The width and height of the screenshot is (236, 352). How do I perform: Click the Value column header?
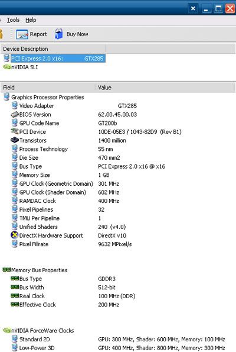click(165, 88)
